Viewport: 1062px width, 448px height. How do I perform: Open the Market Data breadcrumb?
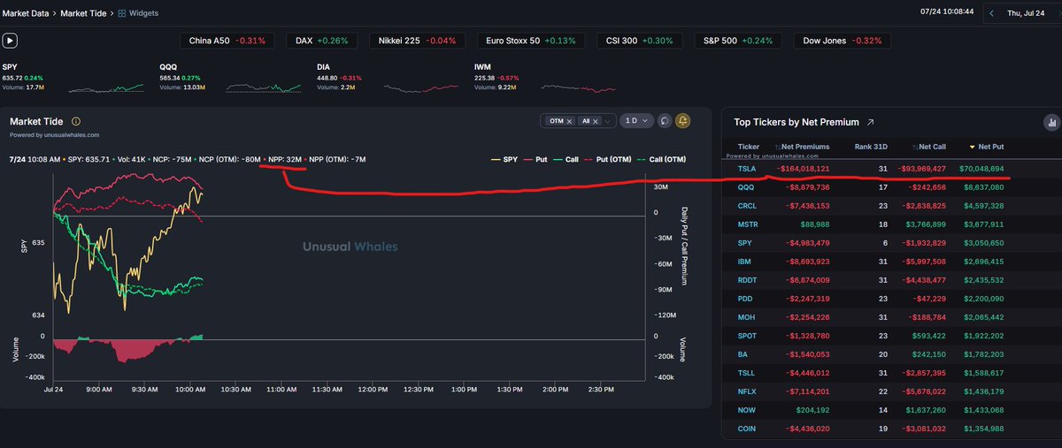tap(27, 13)
